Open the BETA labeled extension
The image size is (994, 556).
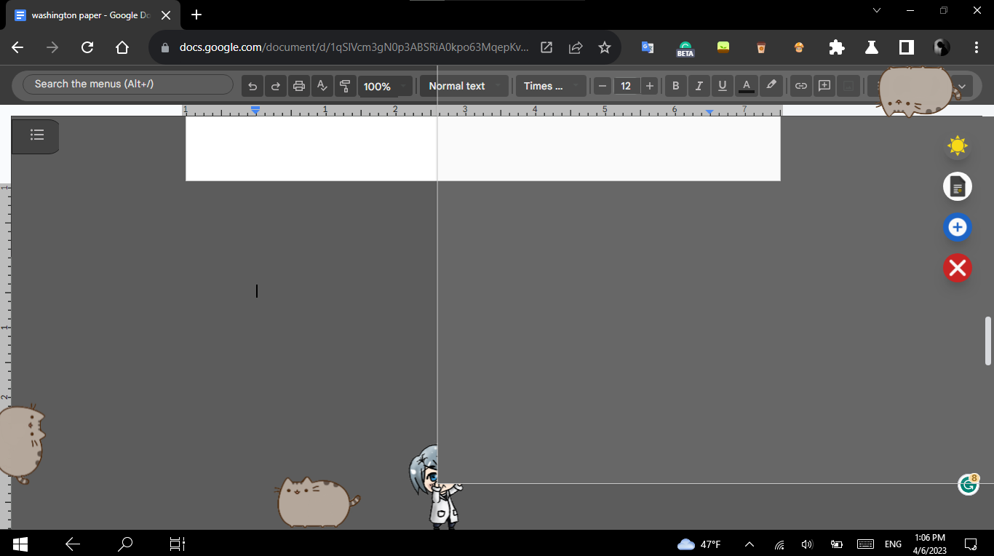click(x=685, y=48)
